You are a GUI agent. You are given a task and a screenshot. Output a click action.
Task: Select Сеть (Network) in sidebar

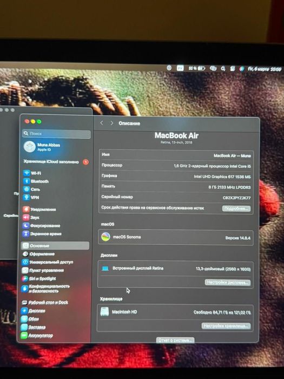[x=31, y=190]
